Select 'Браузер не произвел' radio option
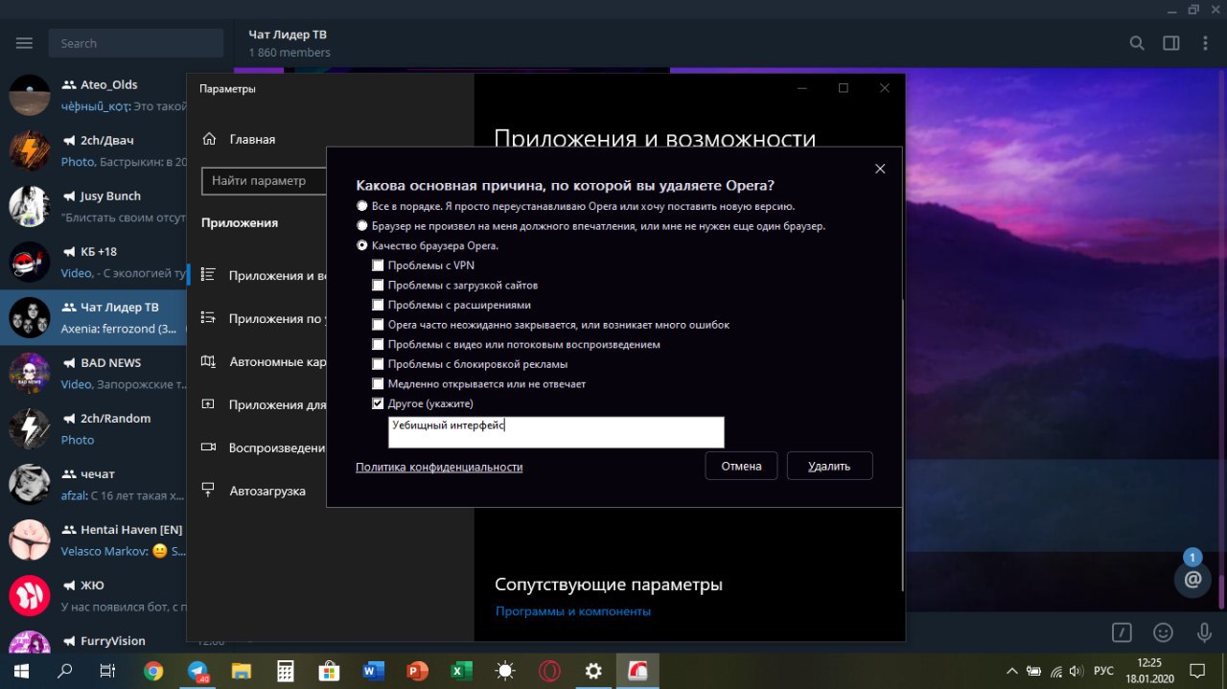1227x689 pixels. [x=361, y=226]
